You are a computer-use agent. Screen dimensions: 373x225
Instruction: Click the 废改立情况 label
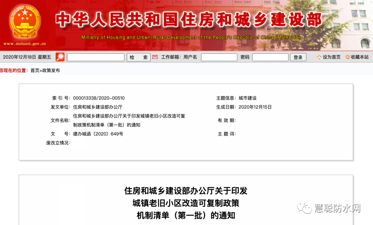pos(58,143)
